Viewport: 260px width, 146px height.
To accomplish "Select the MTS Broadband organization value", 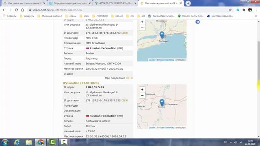I will 95,43.
